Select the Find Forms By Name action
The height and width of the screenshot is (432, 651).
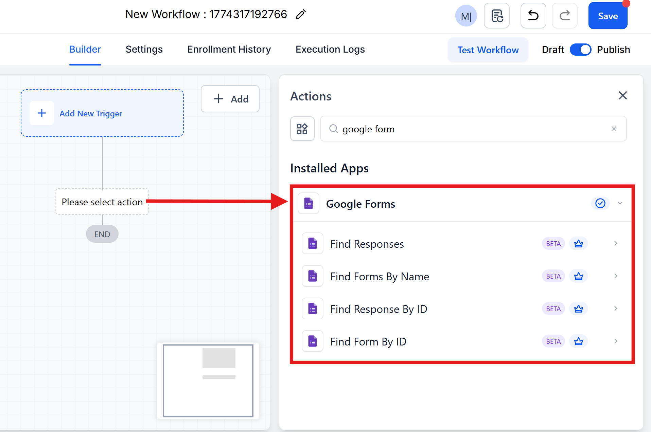pos(462,276)
